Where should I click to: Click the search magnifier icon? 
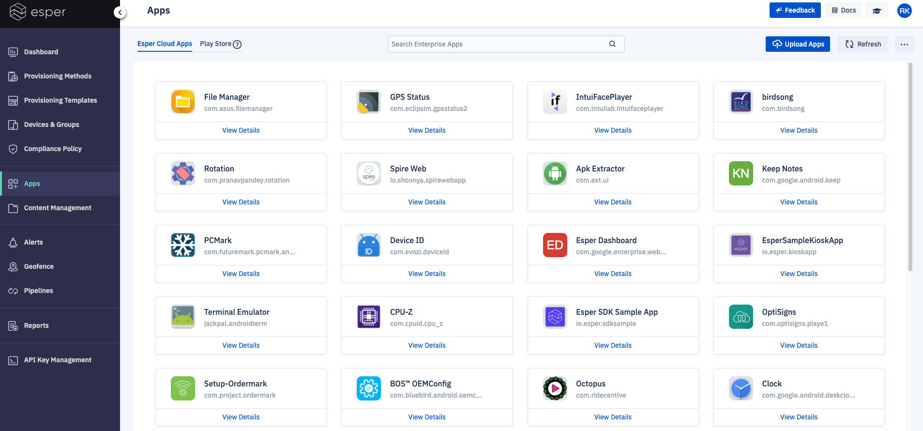[612, 44]
